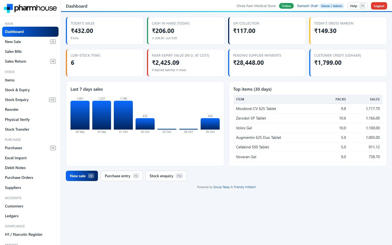The height and width of the screenshot is (245, 392).
Task: Open the Friendly Infotech link
Action: click(245, 187)
